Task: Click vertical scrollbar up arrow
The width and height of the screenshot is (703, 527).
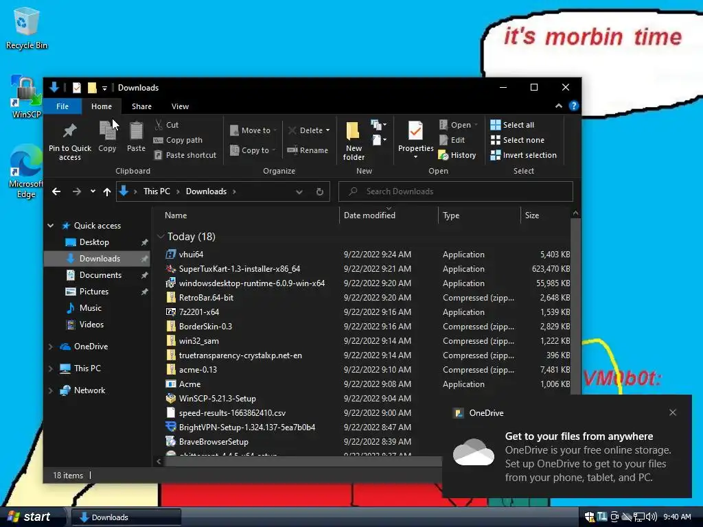Action: [x=575, y=213]
